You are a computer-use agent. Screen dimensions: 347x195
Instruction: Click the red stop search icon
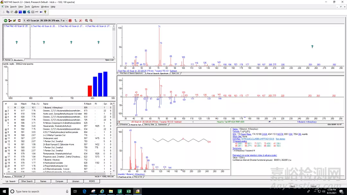tap(70, 20)
